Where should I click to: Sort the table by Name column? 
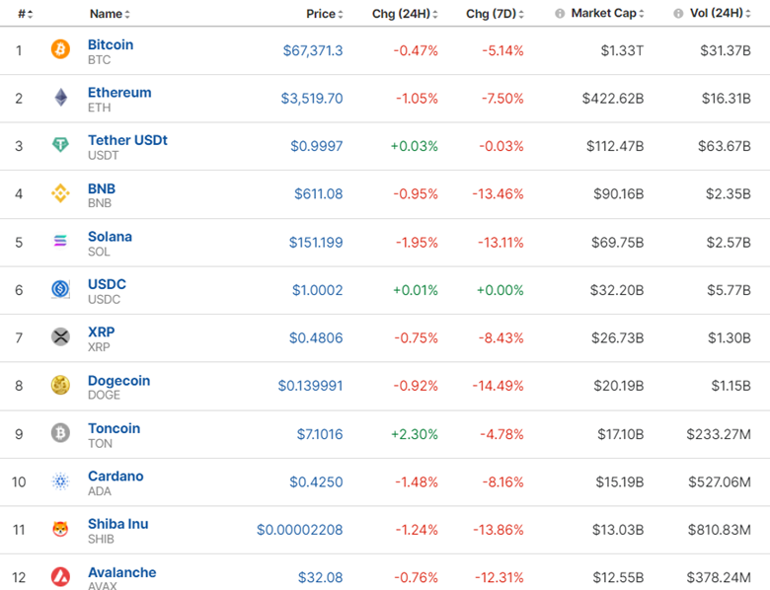coord(110,14)
